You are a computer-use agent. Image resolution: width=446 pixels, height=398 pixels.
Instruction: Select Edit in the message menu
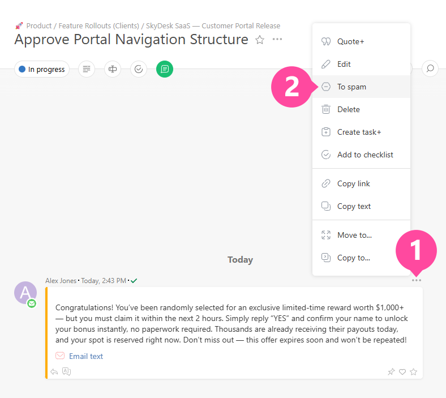[344, 64]
